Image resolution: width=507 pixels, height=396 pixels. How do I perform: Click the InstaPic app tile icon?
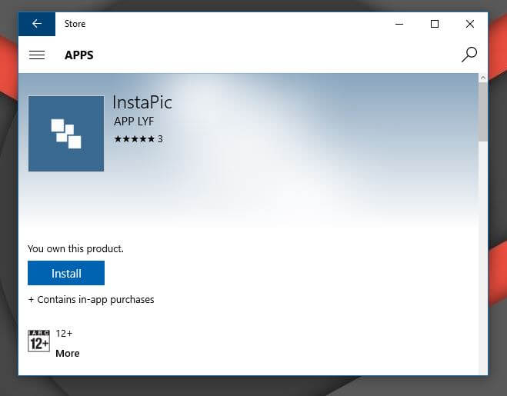coord(66,134)
